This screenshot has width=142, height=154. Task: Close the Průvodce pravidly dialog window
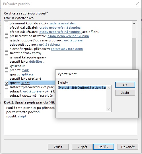tap(137, 4)
